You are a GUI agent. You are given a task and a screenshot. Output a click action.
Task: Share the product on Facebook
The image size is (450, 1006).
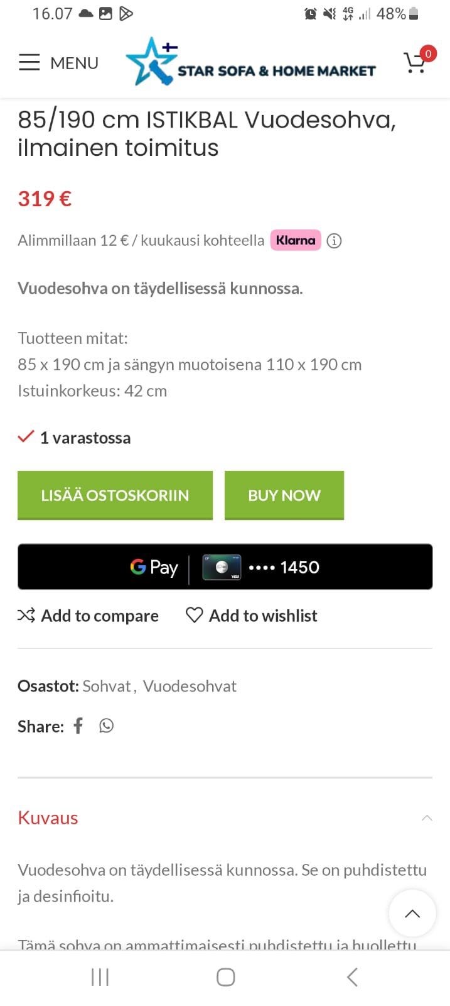coord(78,726)
